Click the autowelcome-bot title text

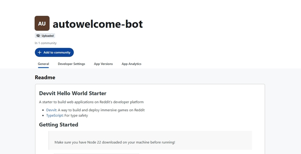click(98, 24)
